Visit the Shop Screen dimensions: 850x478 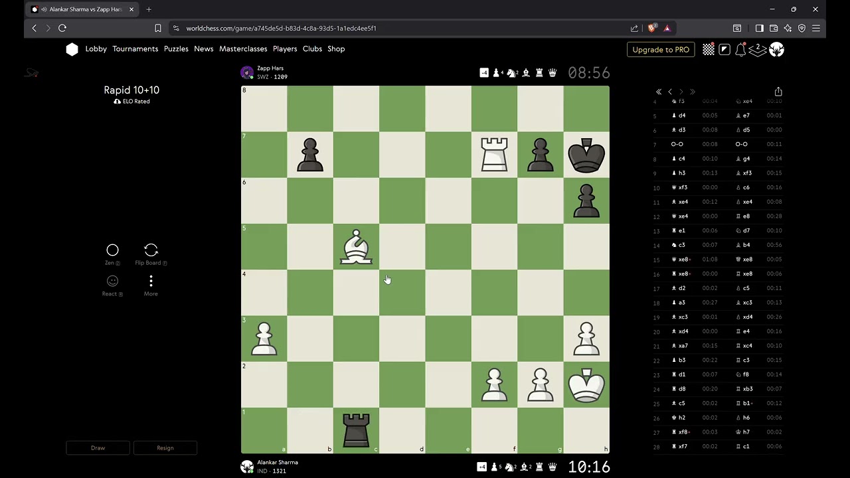pyautogui.click(x=336, y=49)
